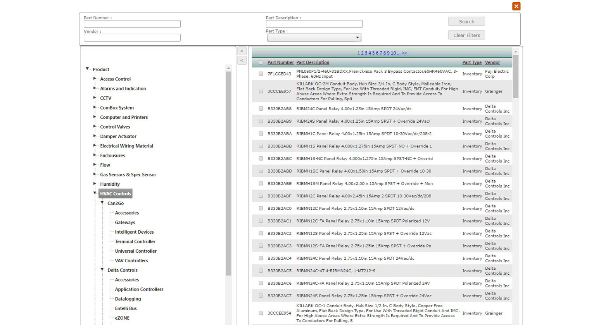Jump to results page 5

coord(373,53)
